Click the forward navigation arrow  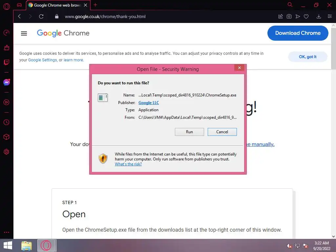point(30,16)
